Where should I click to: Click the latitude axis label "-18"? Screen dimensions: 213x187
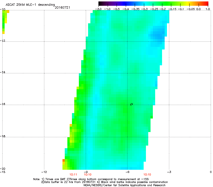pos(3,136)
